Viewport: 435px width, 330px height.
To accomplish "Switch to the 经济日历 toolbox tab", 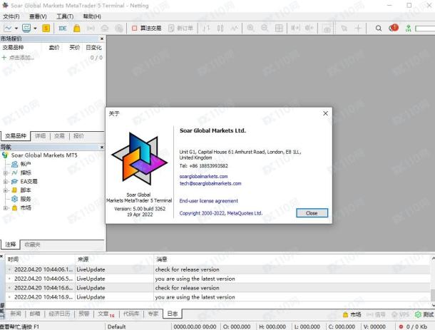I will (x=59, y=314).
